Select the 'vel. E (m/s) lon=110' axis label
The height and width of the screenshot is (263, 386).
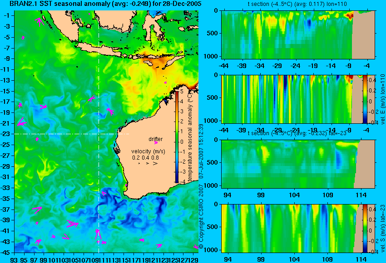[382, 99]
